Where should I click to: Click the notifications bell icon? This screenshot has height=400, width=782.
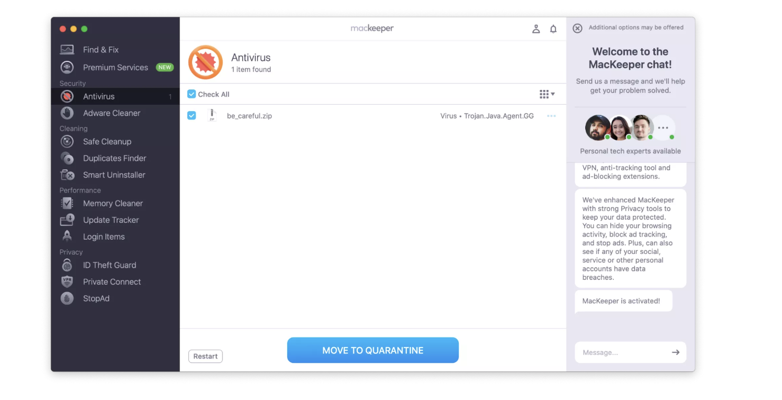tap(553, 29)
